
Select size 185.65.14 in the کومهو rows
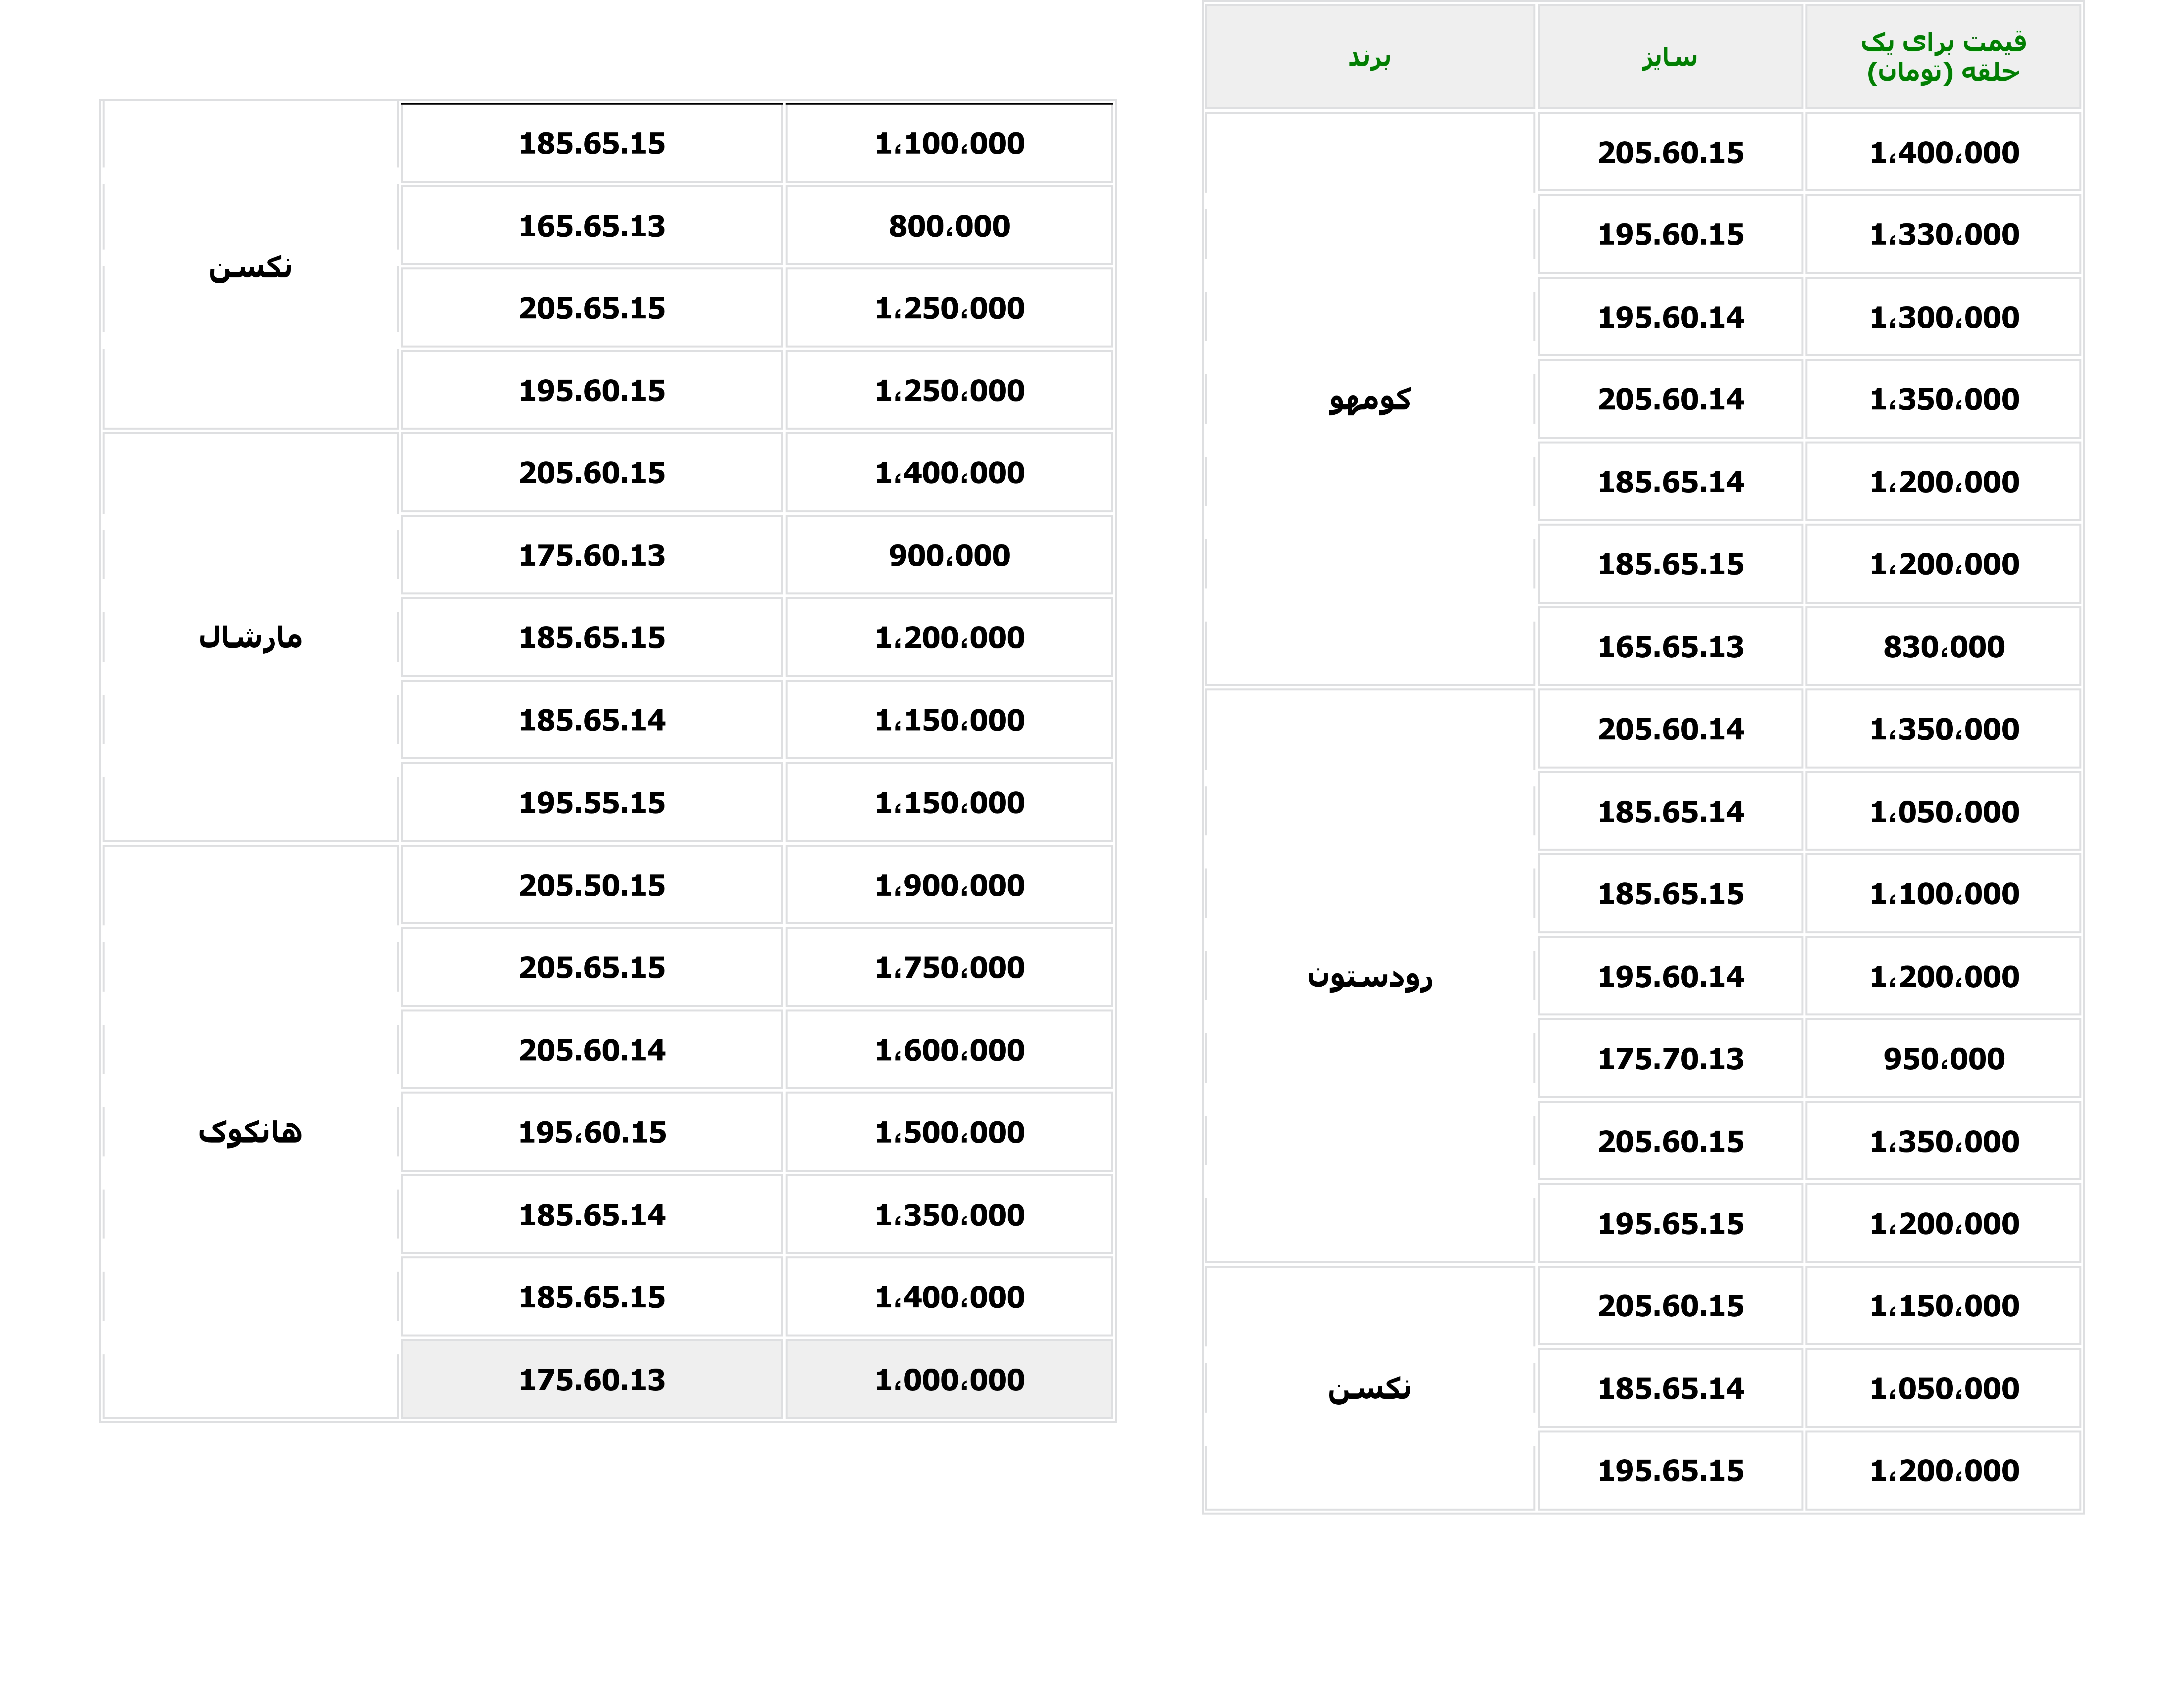click(x=1670, y=482)
